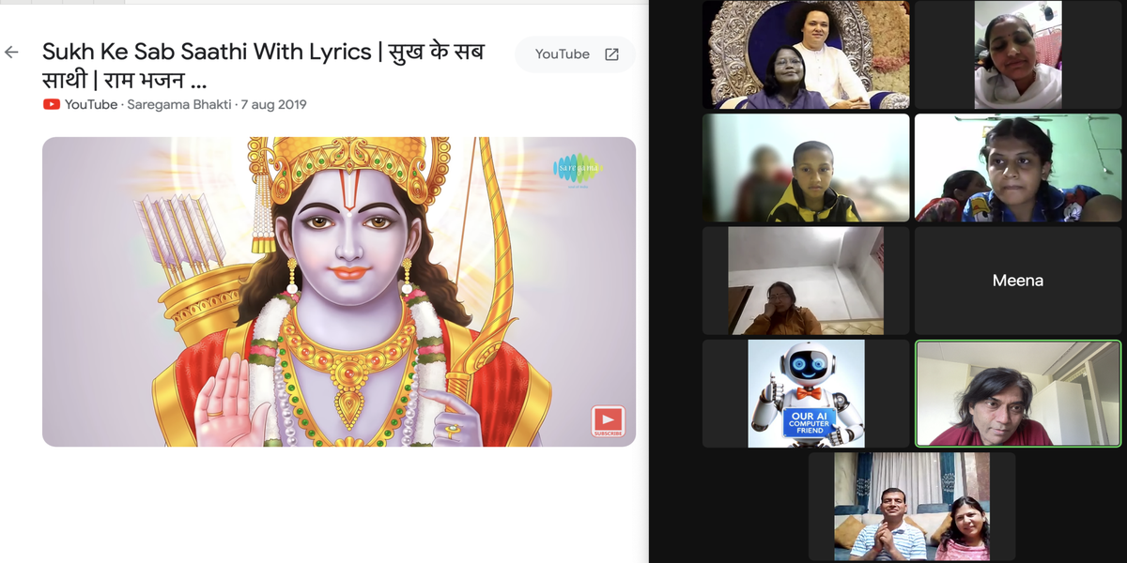Viewport: 1127px width, 563px height.
Task: Select the Sukh Ke Sab Saathi title
Action: [263, 66]
